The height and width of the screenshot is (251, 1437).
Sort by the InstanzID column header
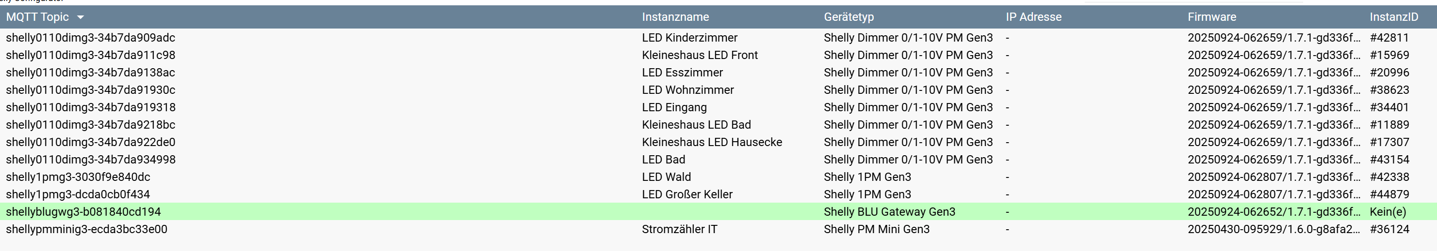pos(1393,17)
